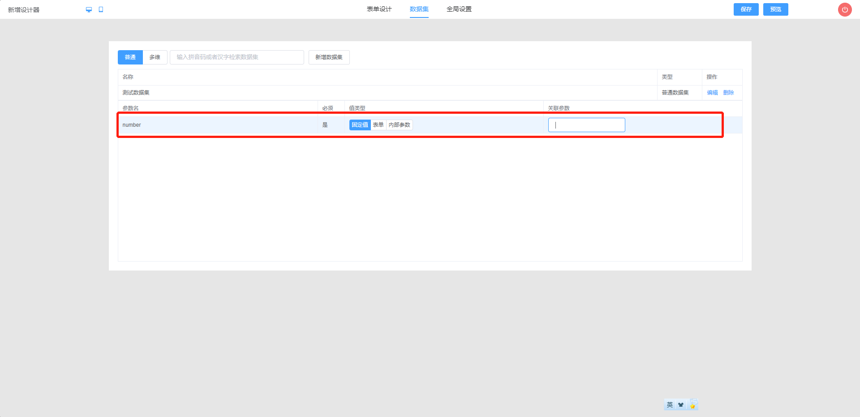Go to the 全局设置 tab
Viewport: 860px width, 417px height.
(459, 9)
